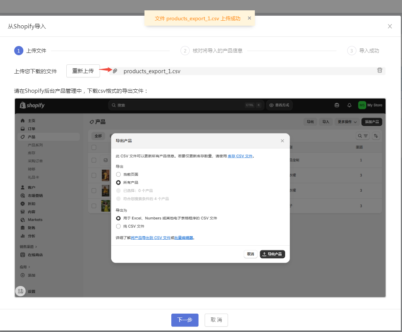Click 添加 app plus icon

[x=23, y=275]
